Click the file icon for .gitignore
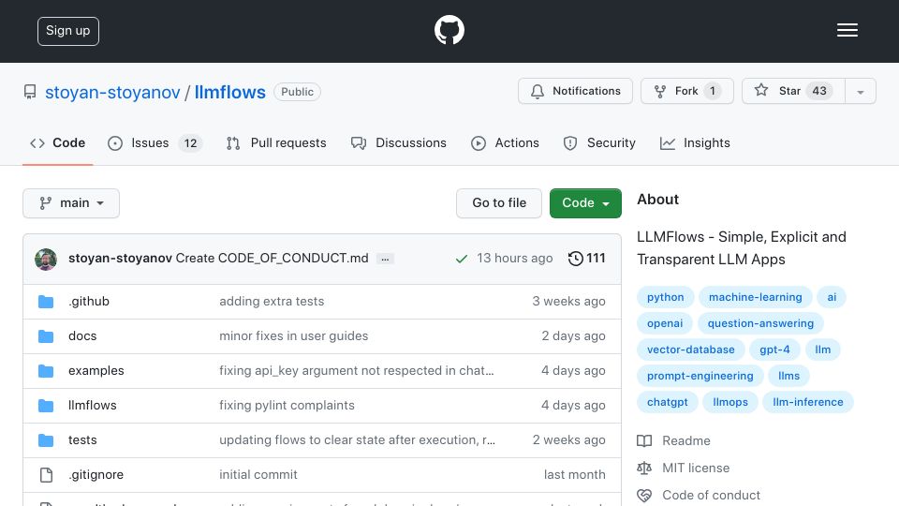This screenshot has width=899, height=506. pyautogui.click(x=46, y=475)
